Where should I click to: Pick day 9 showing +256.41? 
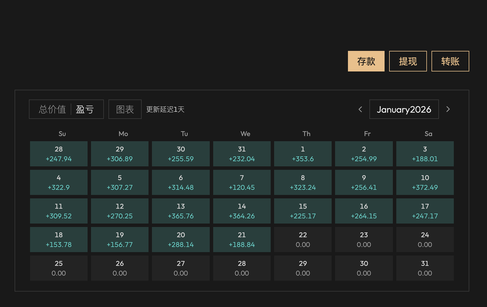click(364, 182)
